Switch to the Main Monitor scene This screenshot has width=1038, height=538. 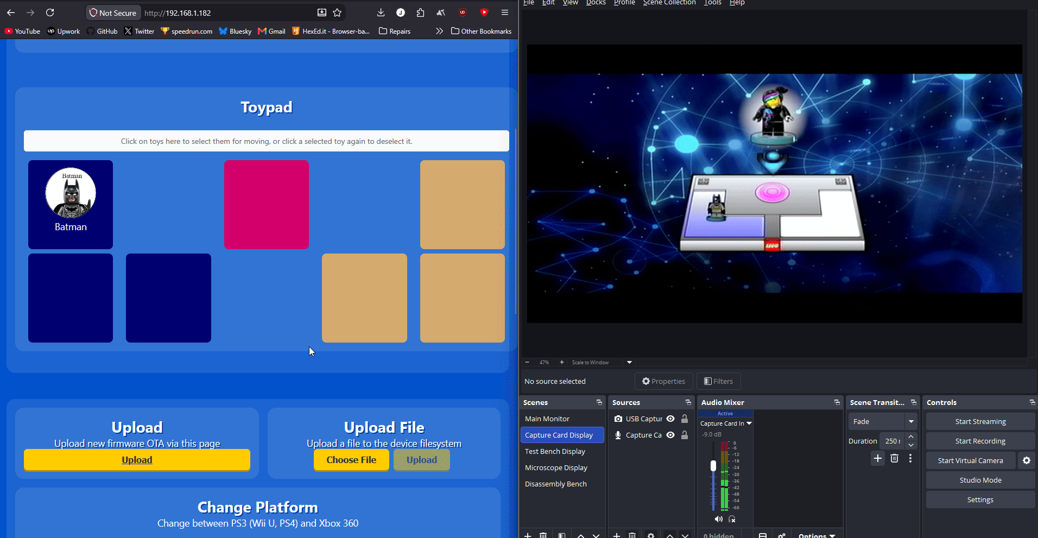pyautogui.click(x=562, y=419)
